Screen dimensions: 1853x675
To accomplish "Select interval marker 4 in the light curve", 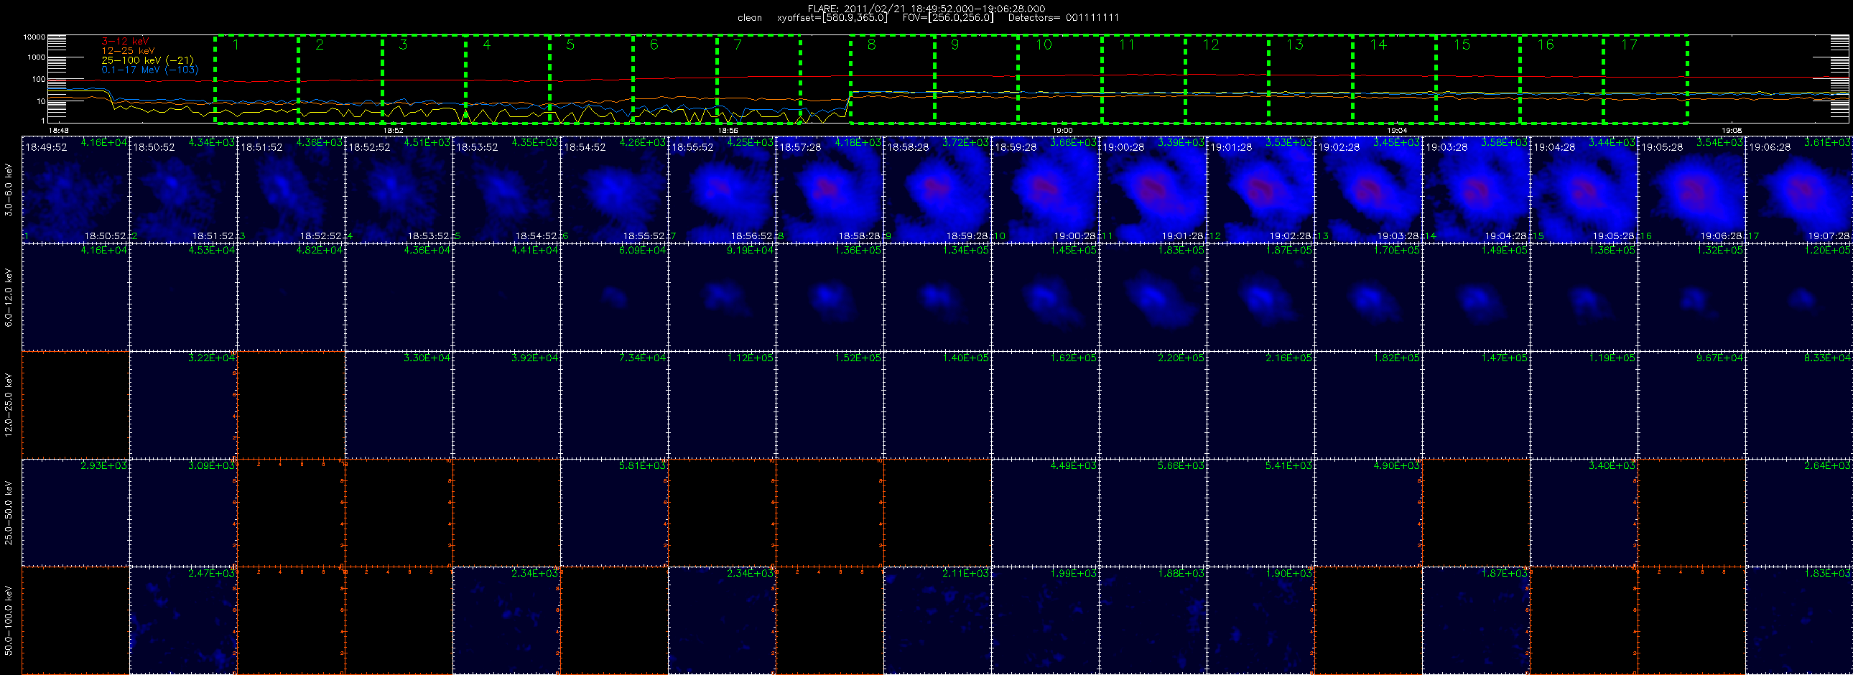I will tap(487, 45).
